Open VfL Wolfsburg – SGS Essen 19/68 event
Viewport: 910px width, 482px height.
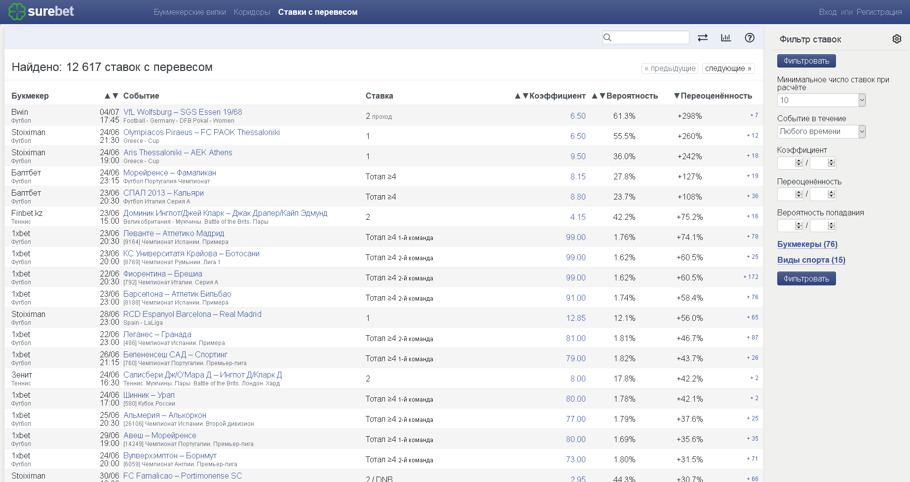point(183,112)
